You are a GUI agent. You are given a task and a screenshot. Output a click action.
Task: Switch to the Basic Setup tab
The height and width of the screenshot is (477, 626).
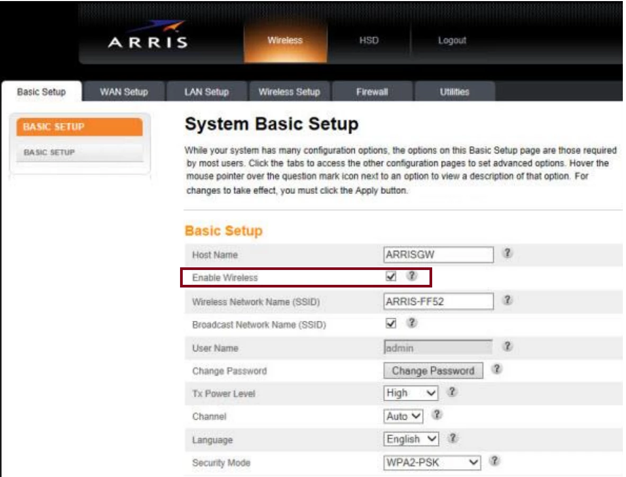pos(41,92)
